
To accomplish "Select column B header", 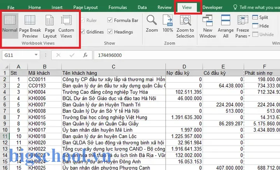I will [x=44, y=67].
